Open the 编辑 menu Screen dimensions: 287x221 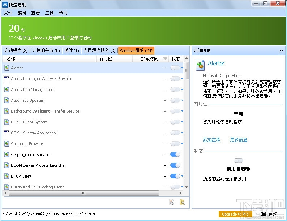click(22, 13)
